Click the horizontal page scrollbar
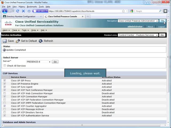The image size is (171, 128). 82,125
